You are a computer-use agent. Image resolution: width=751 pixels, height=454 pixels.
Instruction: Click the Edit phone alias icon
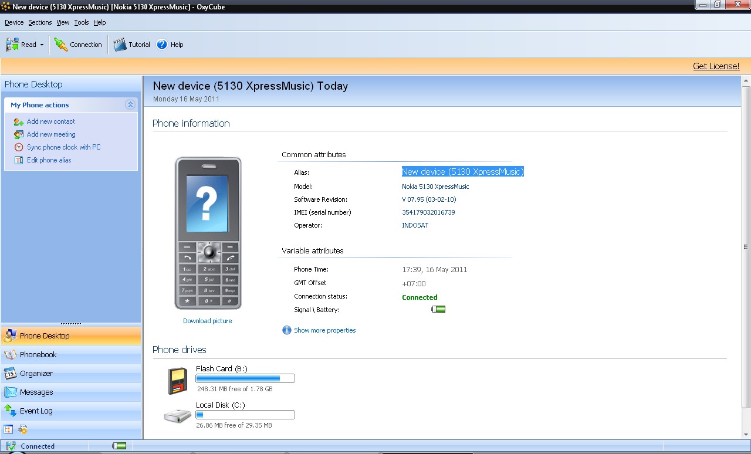19,160
